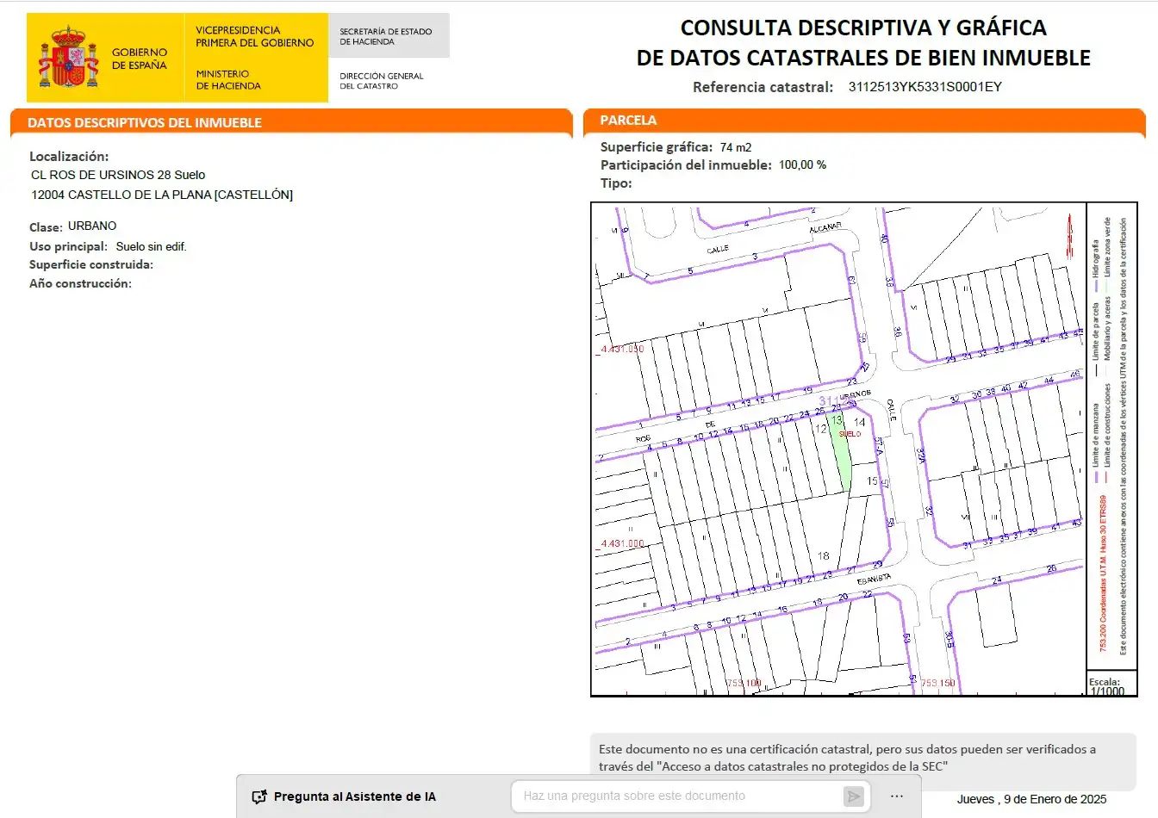The width and height of the screenshot is (1158, 818).
Task: Click the cadastral reference 3112513YK5331S0001EY
Action: coord(925,86)
